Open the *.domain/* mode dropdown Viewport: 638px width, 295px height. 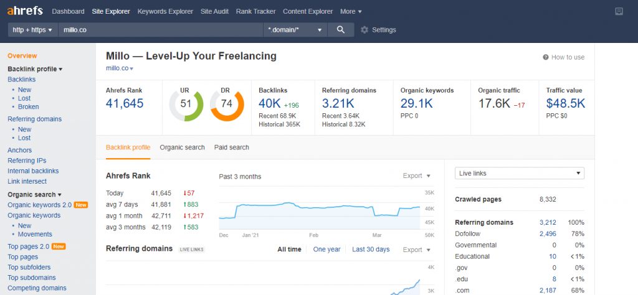295,30
